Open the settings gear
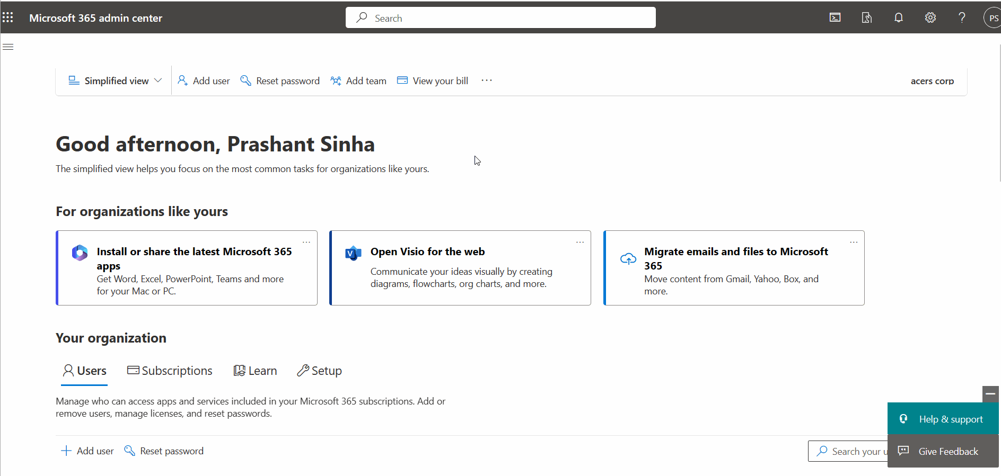The image size is (1001, 476). (x=930, y=17)
